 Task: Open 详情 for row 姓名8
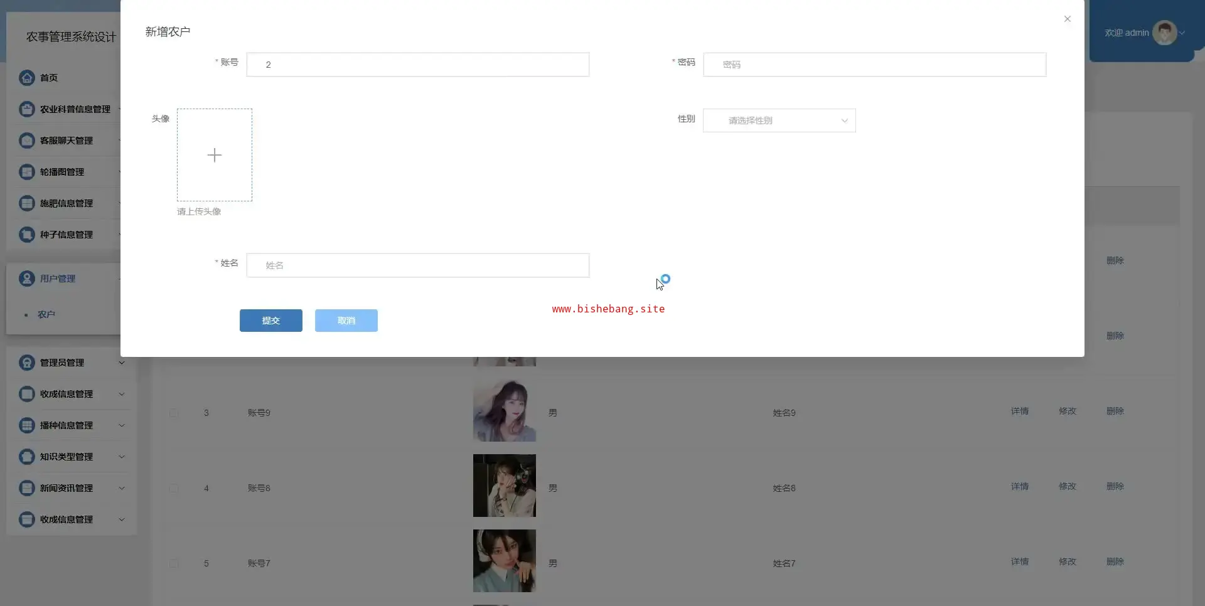click(x=1020, y=487)
